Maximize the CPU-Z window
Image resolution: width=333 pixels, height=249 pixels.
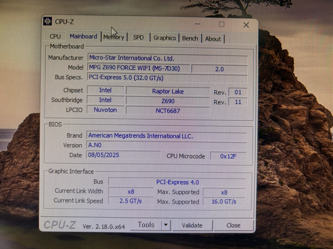point(221,24)
